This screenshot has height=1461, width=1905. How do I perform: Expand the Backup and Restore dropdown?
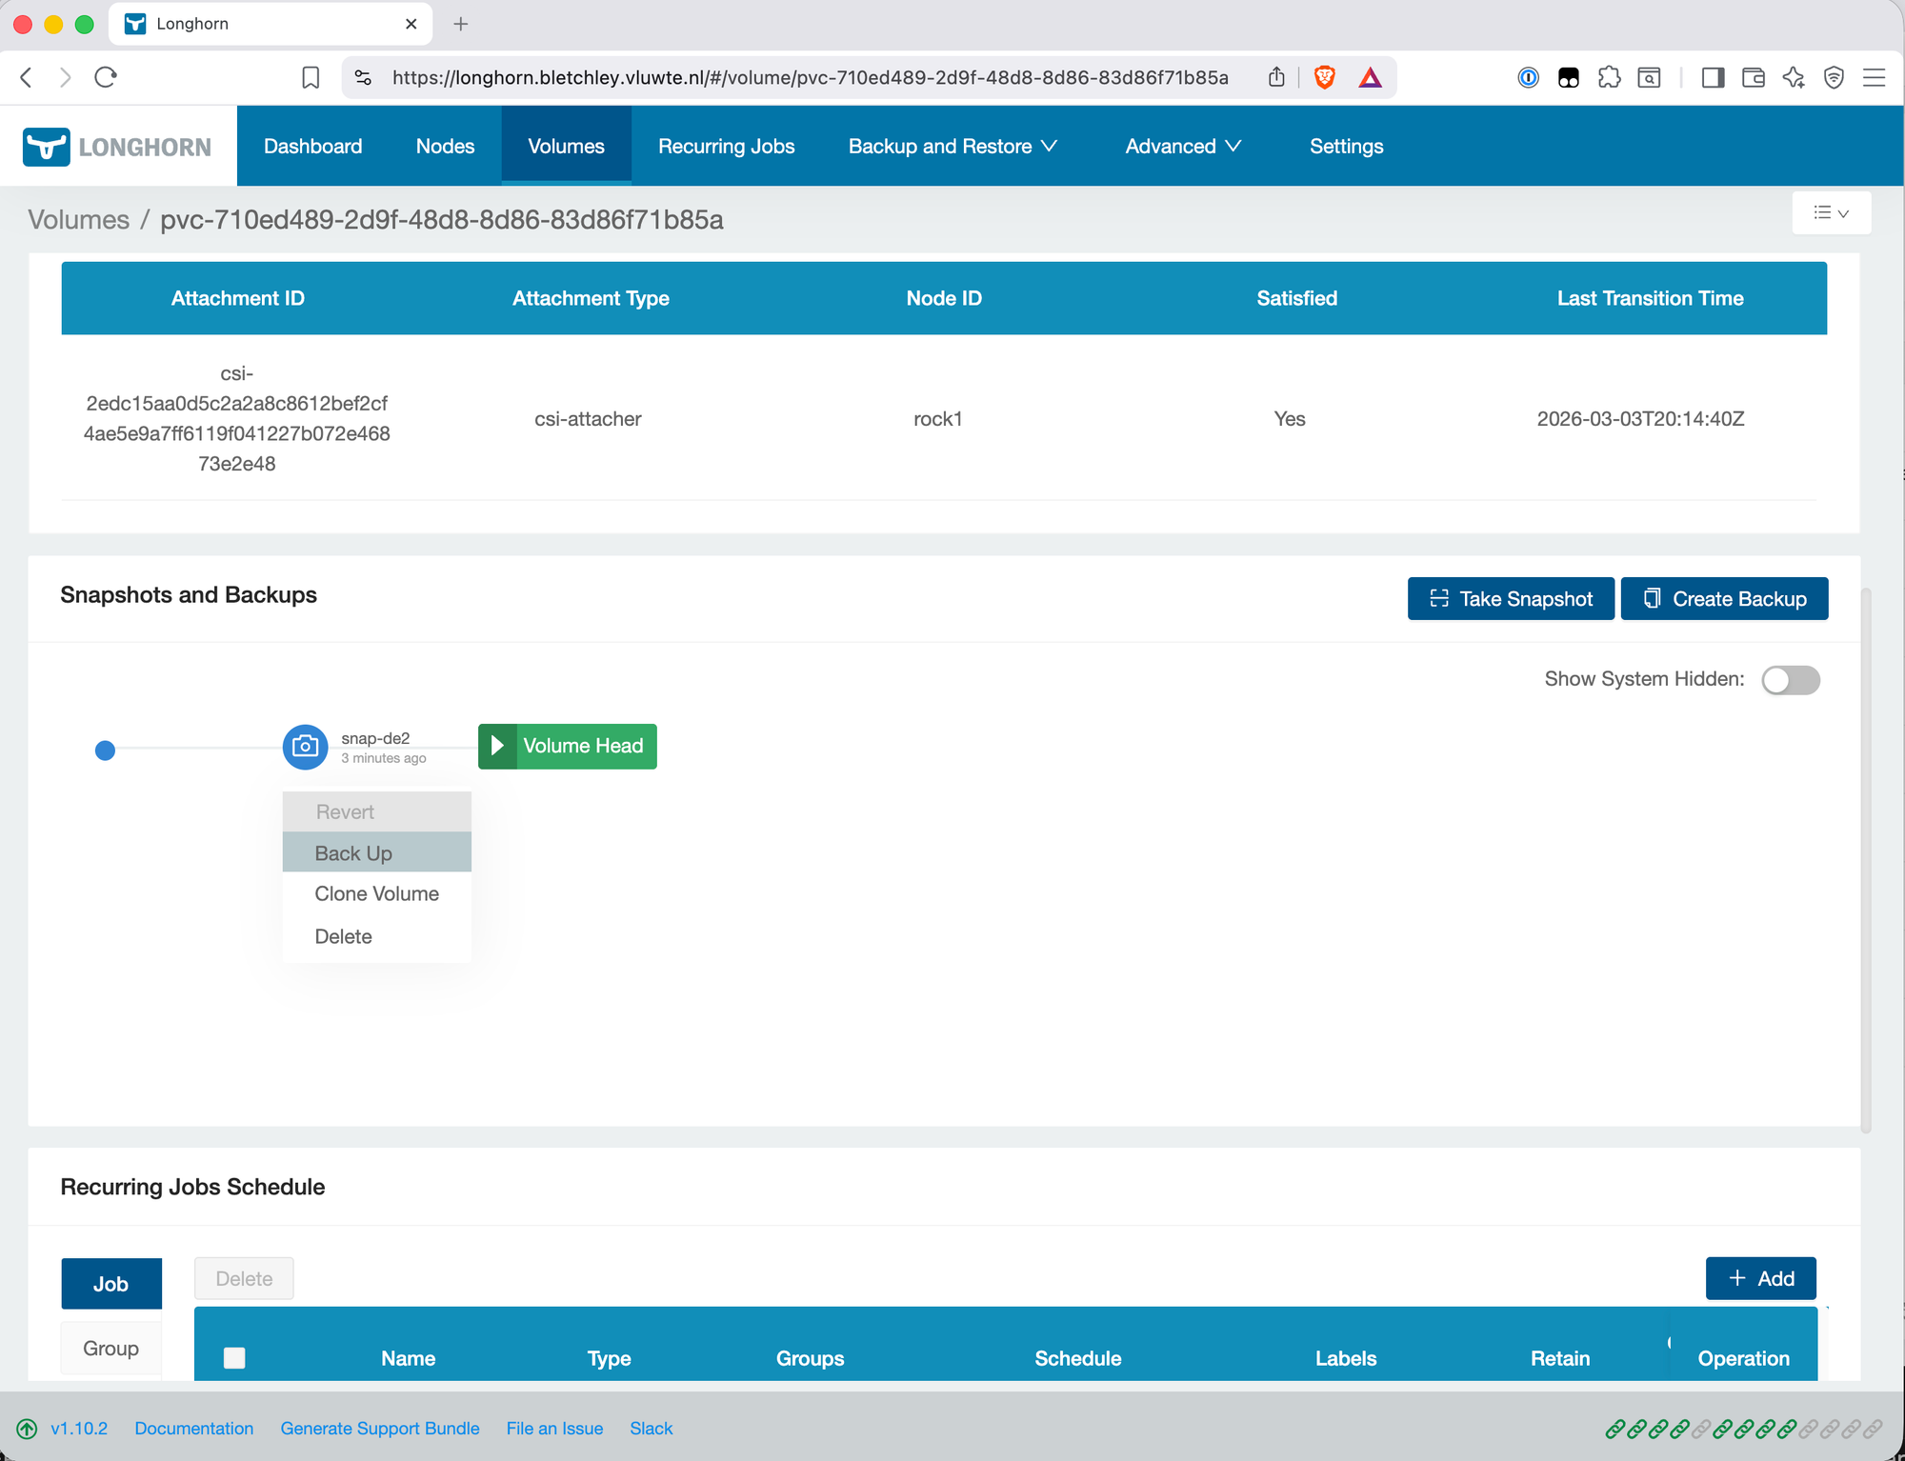952,146
